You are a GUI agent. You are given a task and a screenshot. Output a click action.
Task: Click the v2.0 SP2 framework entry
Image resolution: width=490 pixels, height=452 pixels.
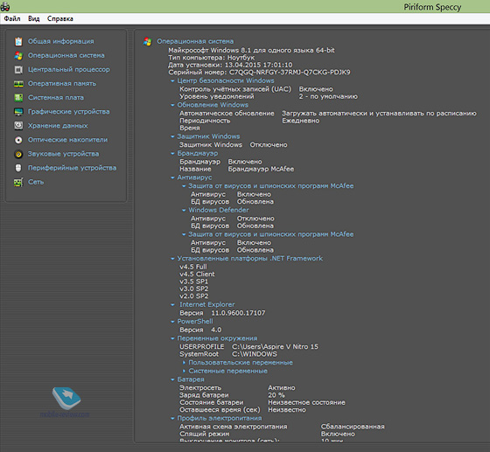pos(193,296)
